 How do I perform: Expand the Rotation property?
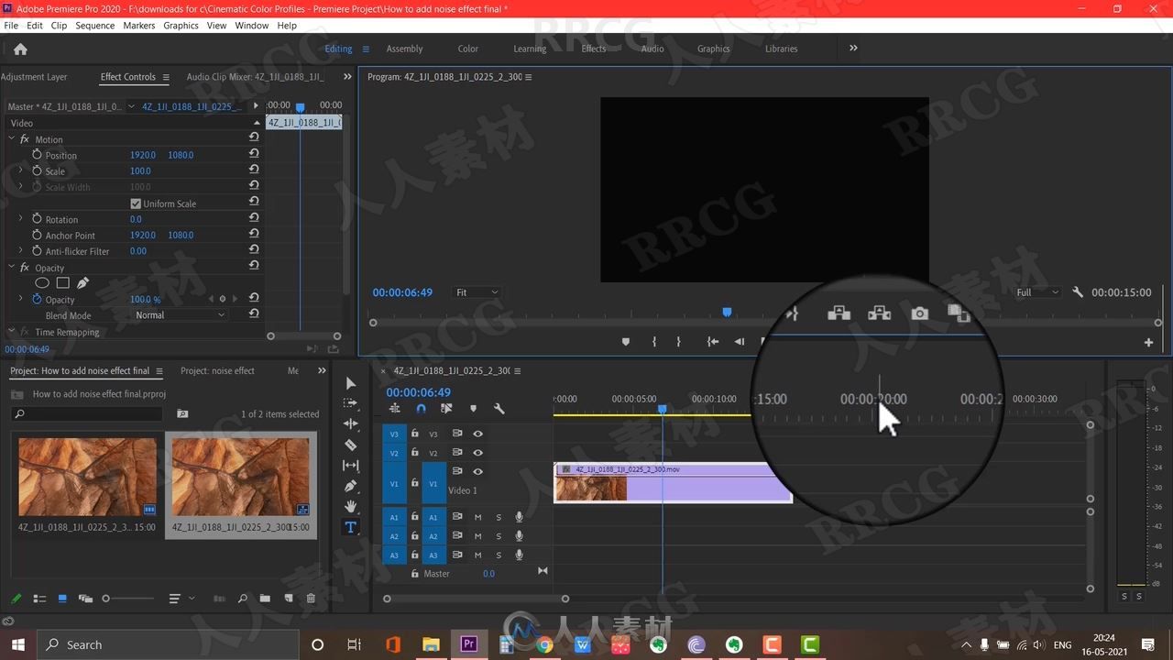[x=20, y=219]
